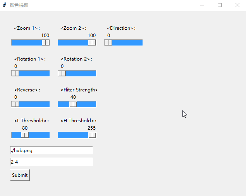The image size is (246, 196).
Task: Click the Rotation 2 slider handle
Action: click(62, 73)
